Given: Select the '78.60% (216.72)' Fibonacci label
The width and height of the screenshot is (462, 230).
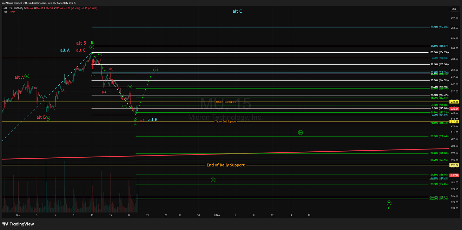Looking at the screenshot, I should [x=439, y=123].
